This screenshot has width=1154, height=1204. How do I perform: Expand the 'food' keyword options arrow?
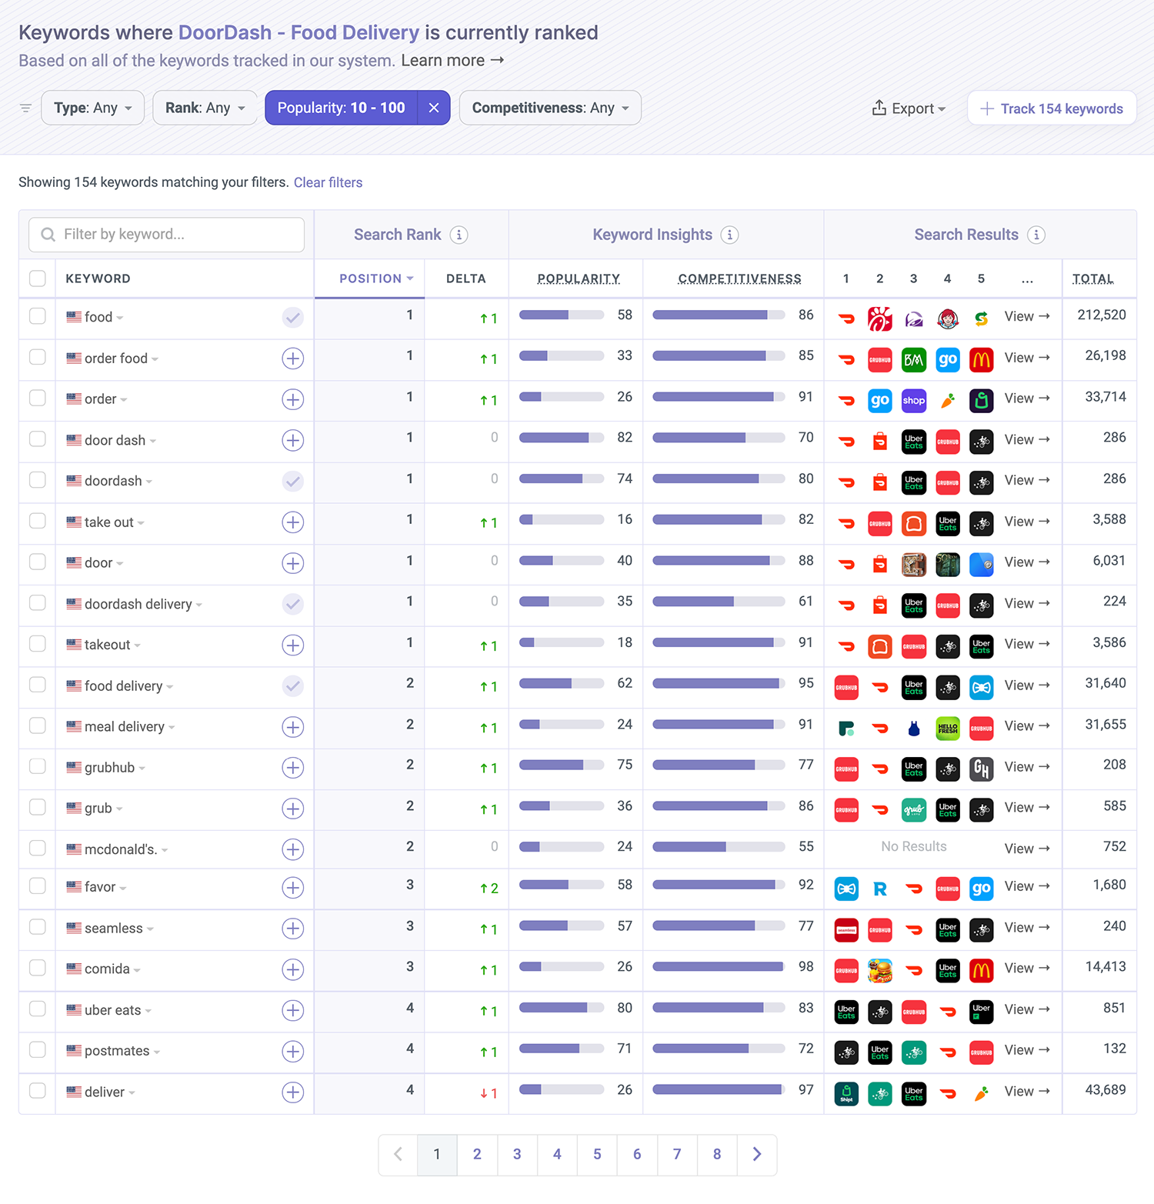(120, 318)
